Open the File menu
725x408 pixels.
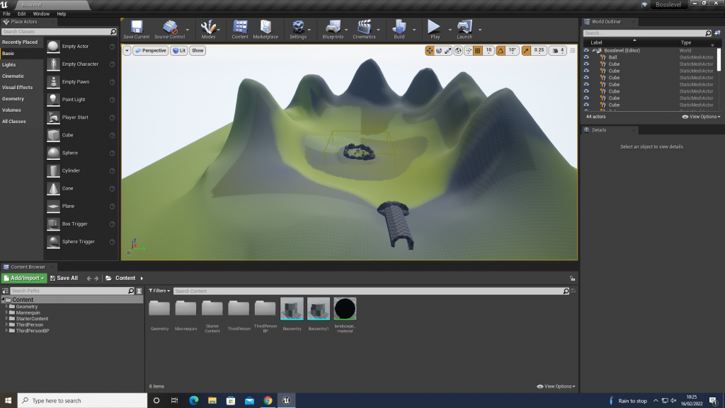point(6,14)
